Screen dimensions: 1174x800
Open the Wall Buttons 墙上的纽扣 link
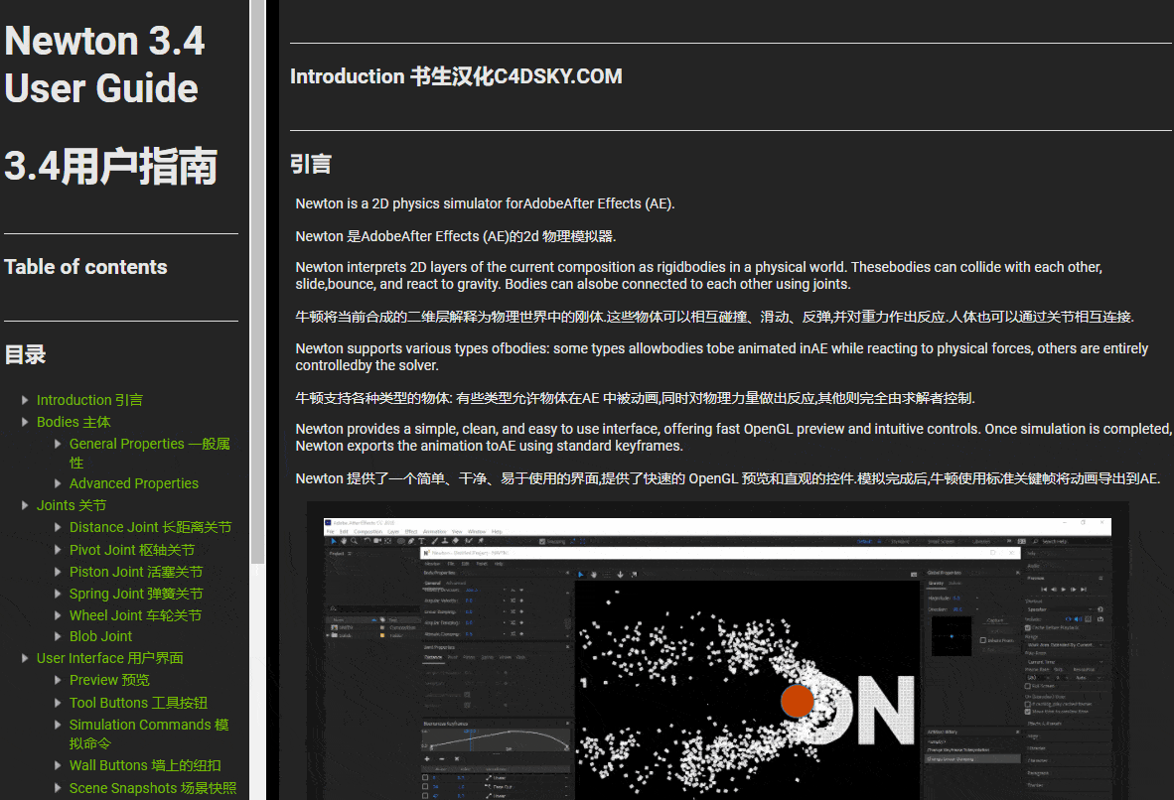coord(145,765)
